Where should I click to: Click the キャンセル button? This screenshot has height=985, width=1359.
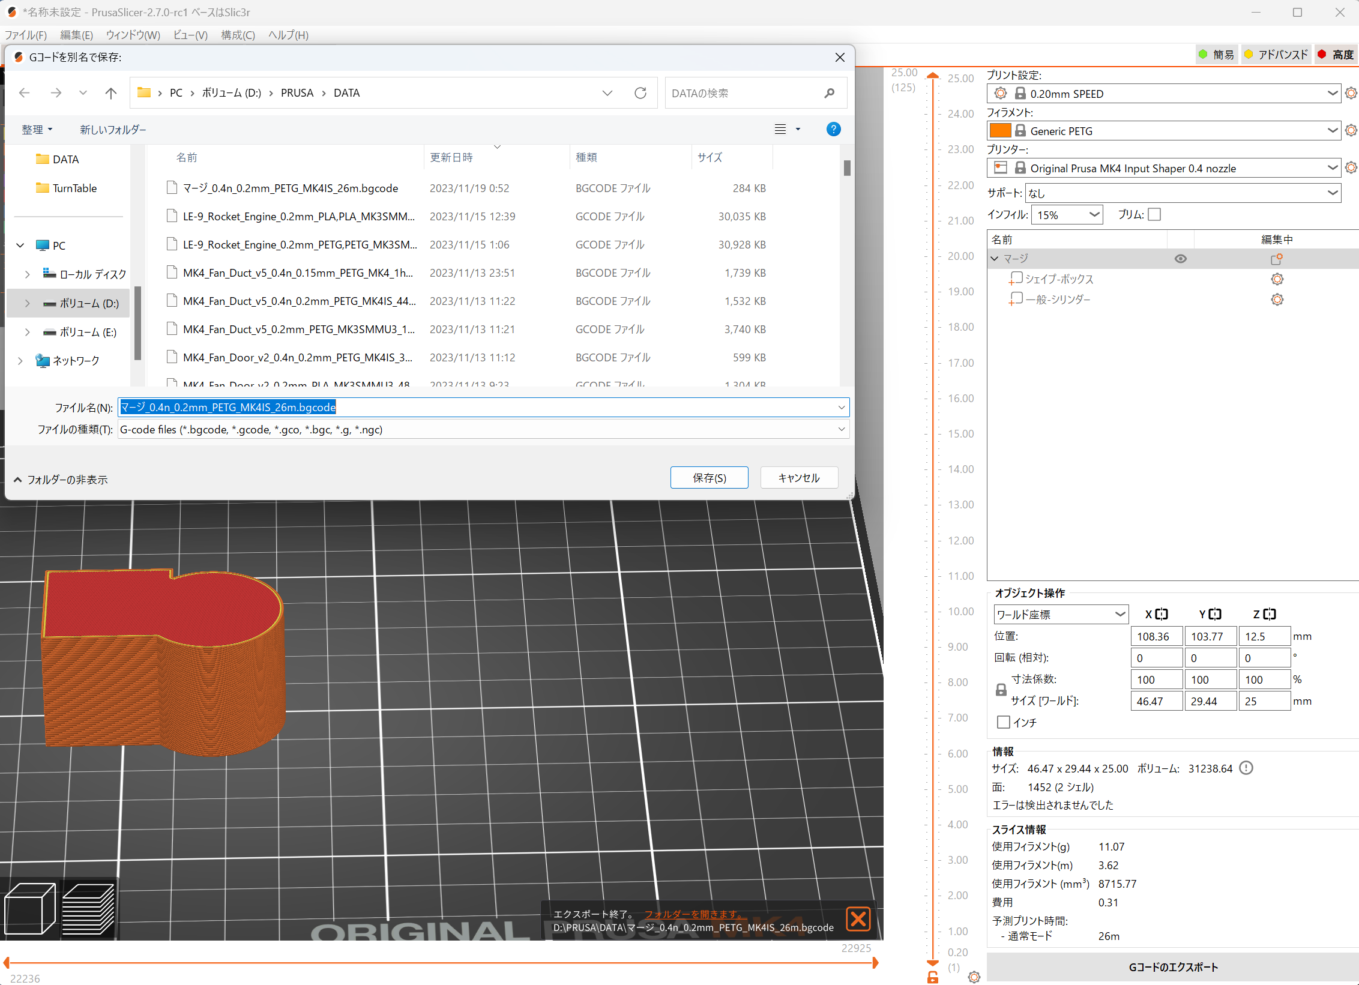pyautogui.click(x=799, y=478)
